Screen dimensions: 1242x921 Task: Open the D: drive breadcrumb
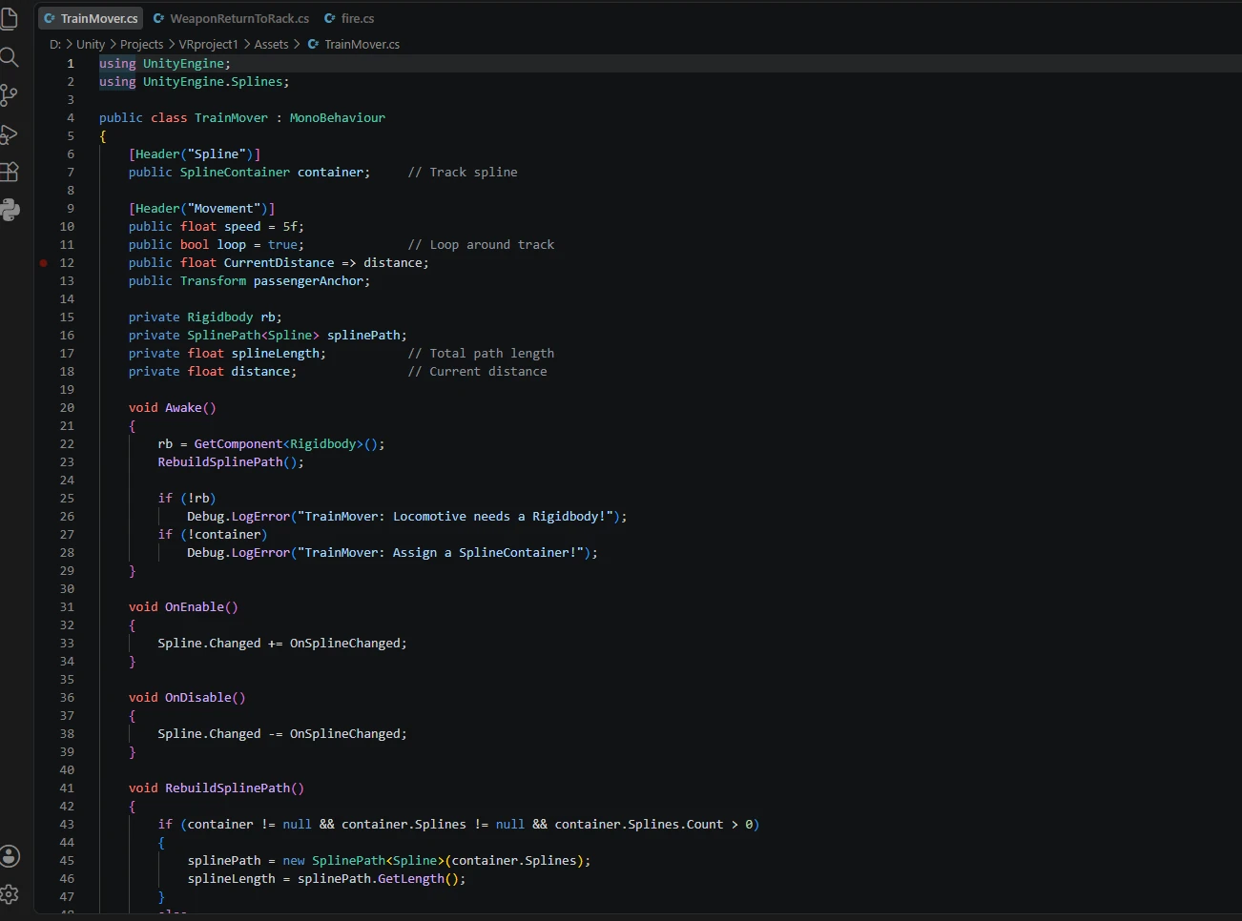coord(55,44)
